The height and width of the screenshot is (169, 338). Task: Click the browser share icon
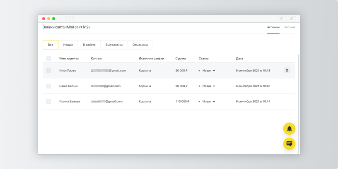click(282, 19)
